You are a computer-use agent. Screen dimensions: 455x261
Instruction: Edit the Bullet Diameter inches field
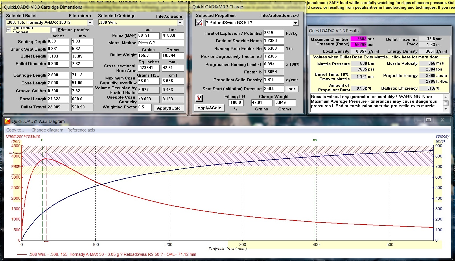(58, 64)
